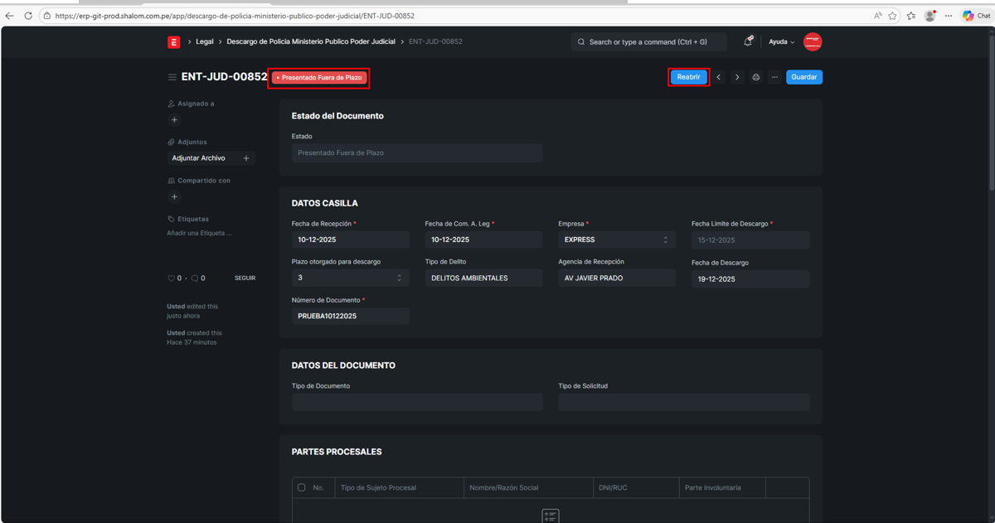Screen dimensions: 995x523
Task: Open Plazo otorgado para descargo dropdown
Action: pos(350,278)
